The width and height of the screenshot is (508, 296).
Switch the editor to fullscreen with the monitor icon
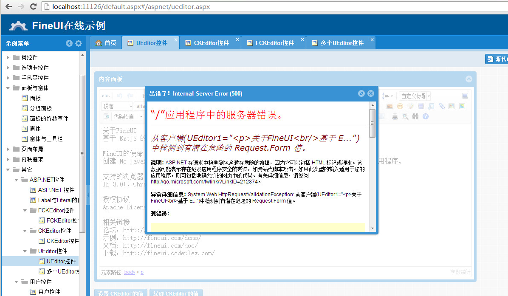(465, 96)
